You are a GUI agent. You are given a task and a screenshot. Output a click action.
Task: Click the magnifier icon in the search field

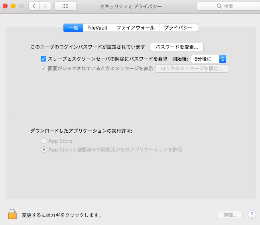(219, 6)
